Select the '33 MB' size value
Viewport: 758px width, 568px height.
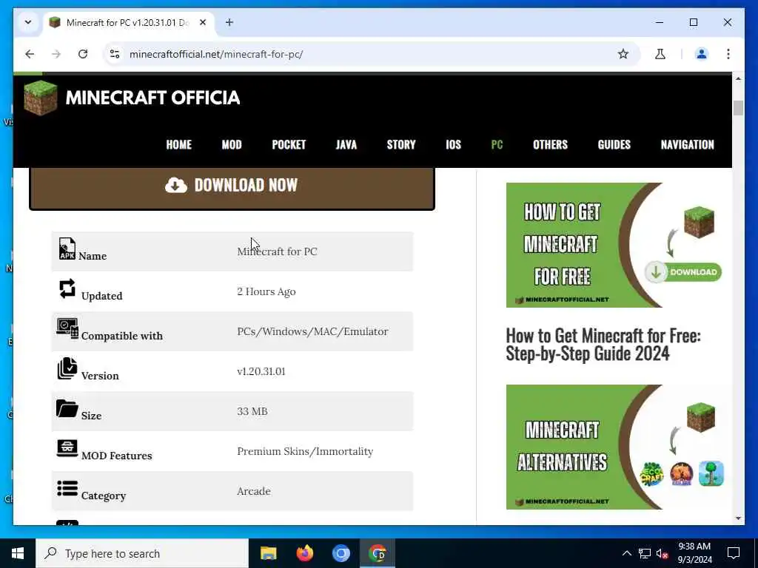[252, 411]
